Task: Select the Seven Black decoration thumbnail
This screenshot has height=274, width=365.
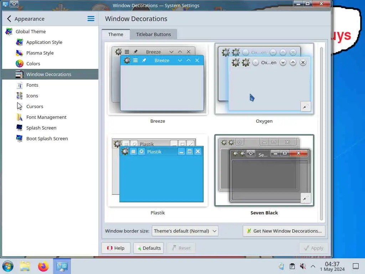Action: pyautogui.click(x=264, y=170)
